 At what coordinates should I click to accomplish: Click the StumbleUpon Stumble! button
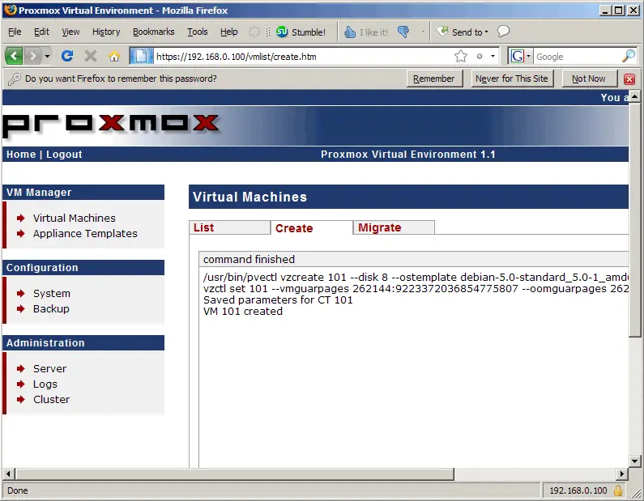tap(301, 32)
